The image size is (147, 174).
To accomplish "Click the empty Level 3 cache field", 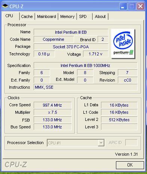I will pos(119,127).
